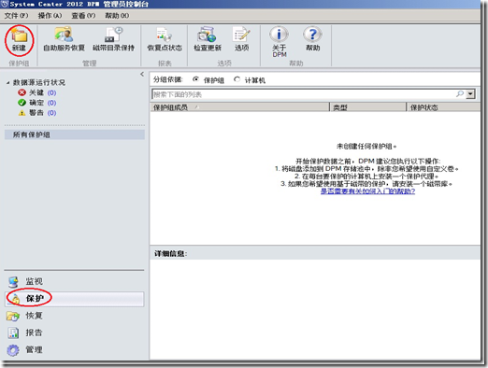The height and width of the screenshot is (368, 488).
Task: Collapse the 数据源运行状况 tree node
Action: (x=8, y=83)
